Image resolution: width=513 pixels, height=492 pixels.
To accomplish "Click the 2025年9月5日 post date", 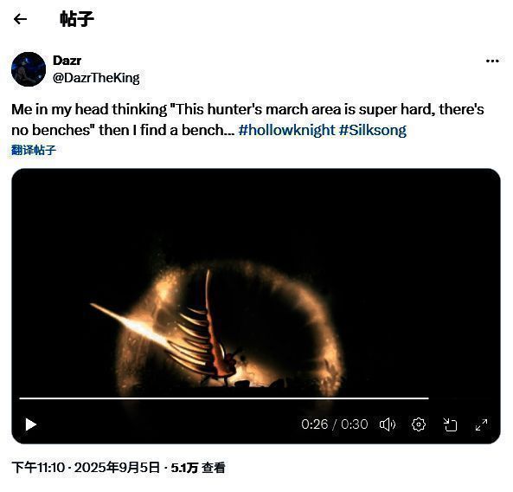I will tap(118, 468).
